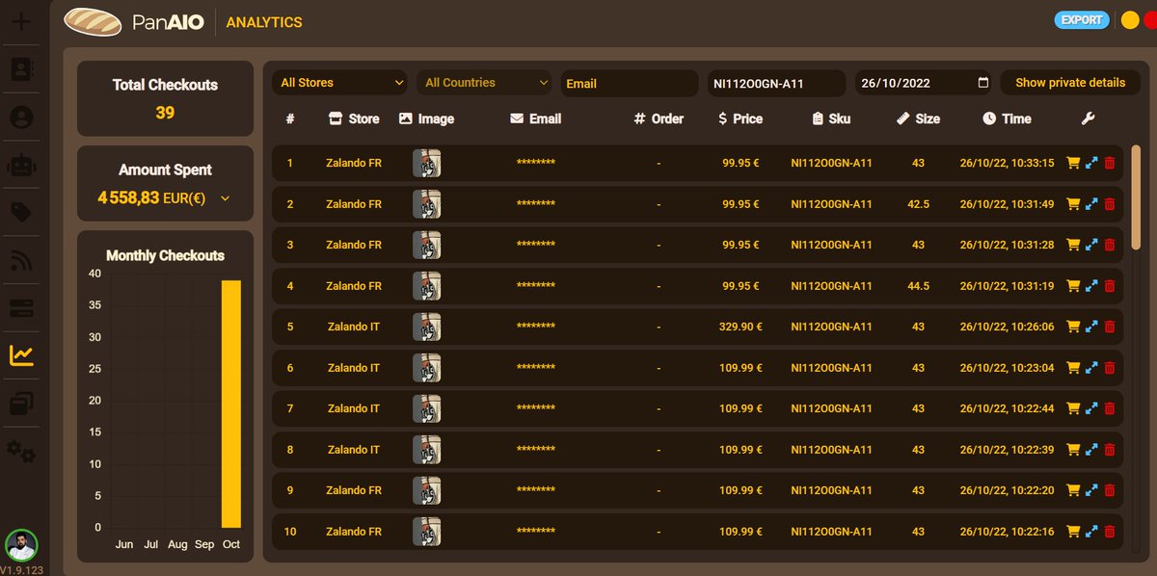Viewport: 1157px width, 576px height.
Task: Click the EXPORT button
Action: pos(1082,19)
